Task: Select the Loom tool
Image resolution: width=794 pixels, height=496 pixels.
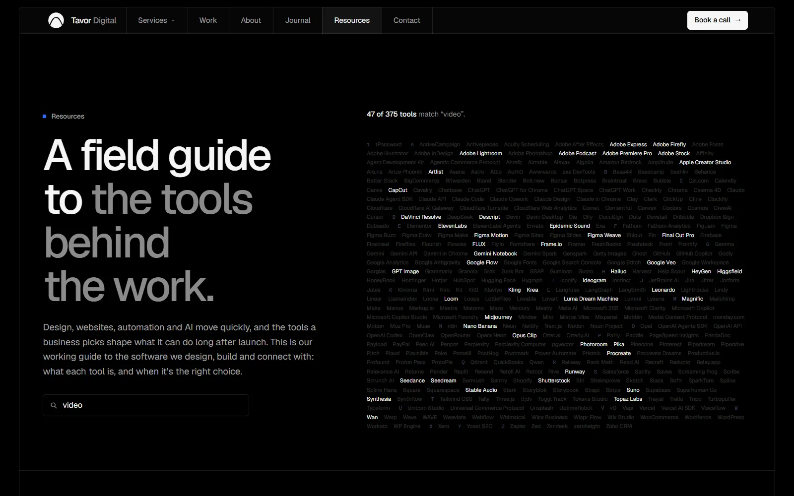Action: click(x=451, y=299)
